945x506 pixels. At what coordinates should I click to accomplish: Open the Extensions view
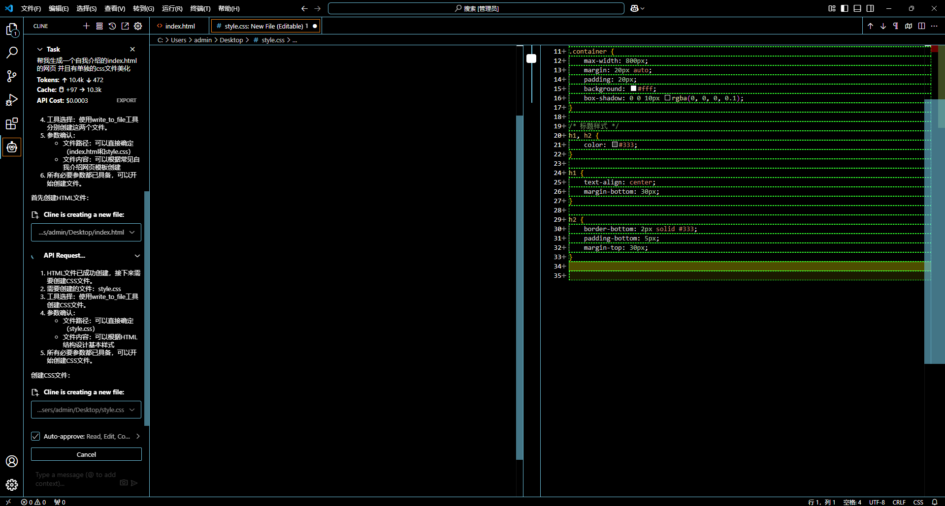(x=12, y=123)
